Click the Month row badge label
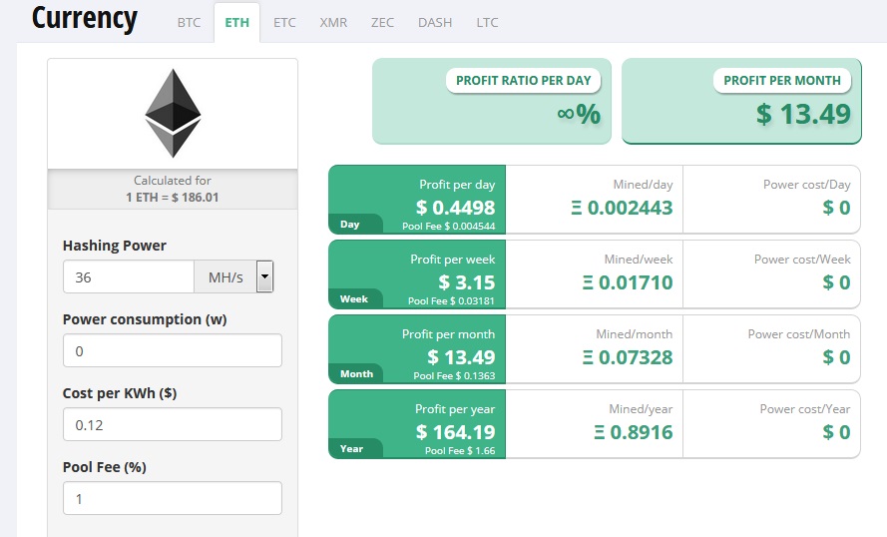Image resolution: width=887 pixels, height=537 pixels. 356,374
